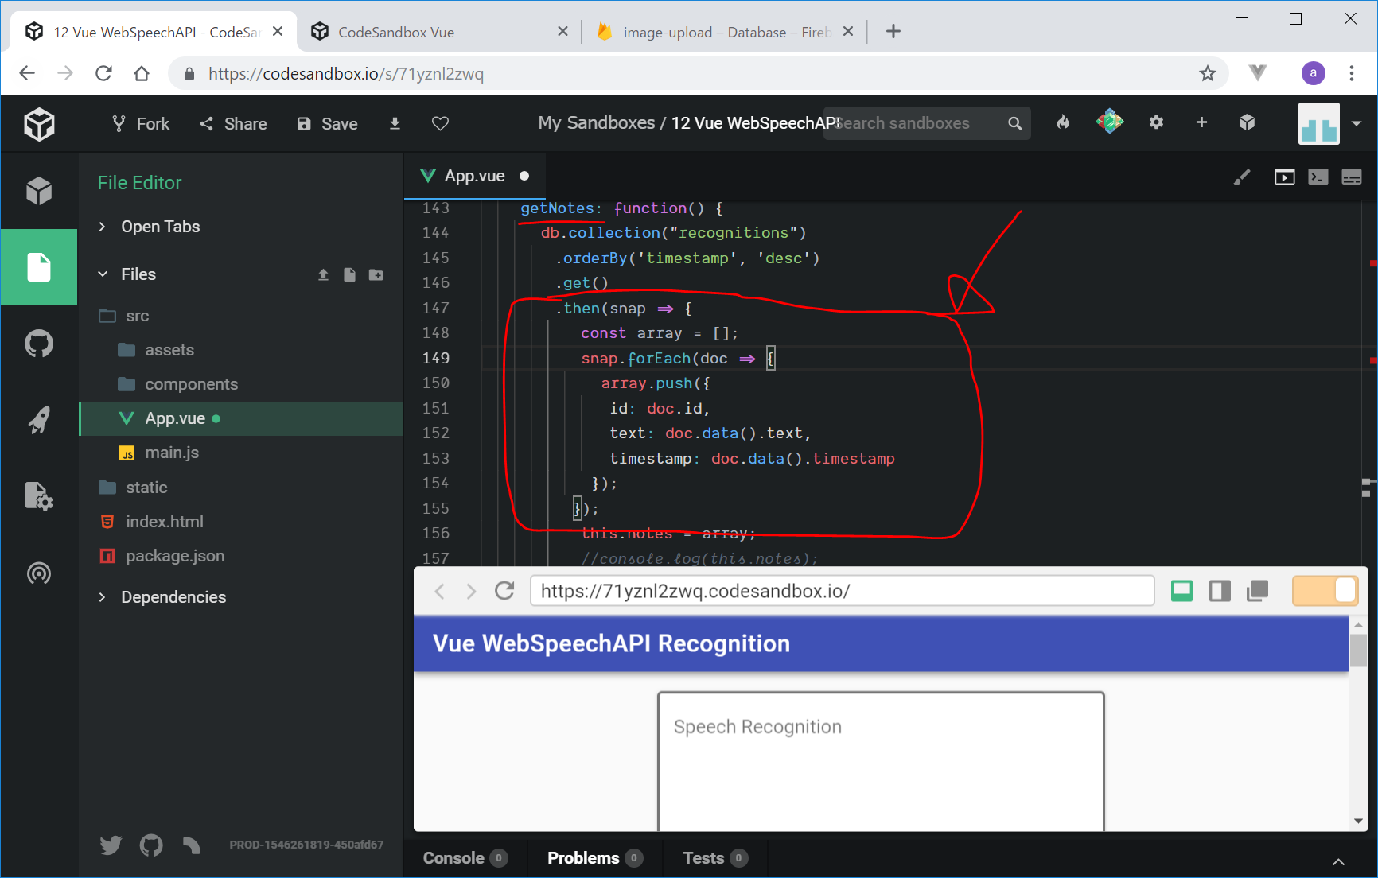Create new file icon in Files header

(x=349, y=274)
